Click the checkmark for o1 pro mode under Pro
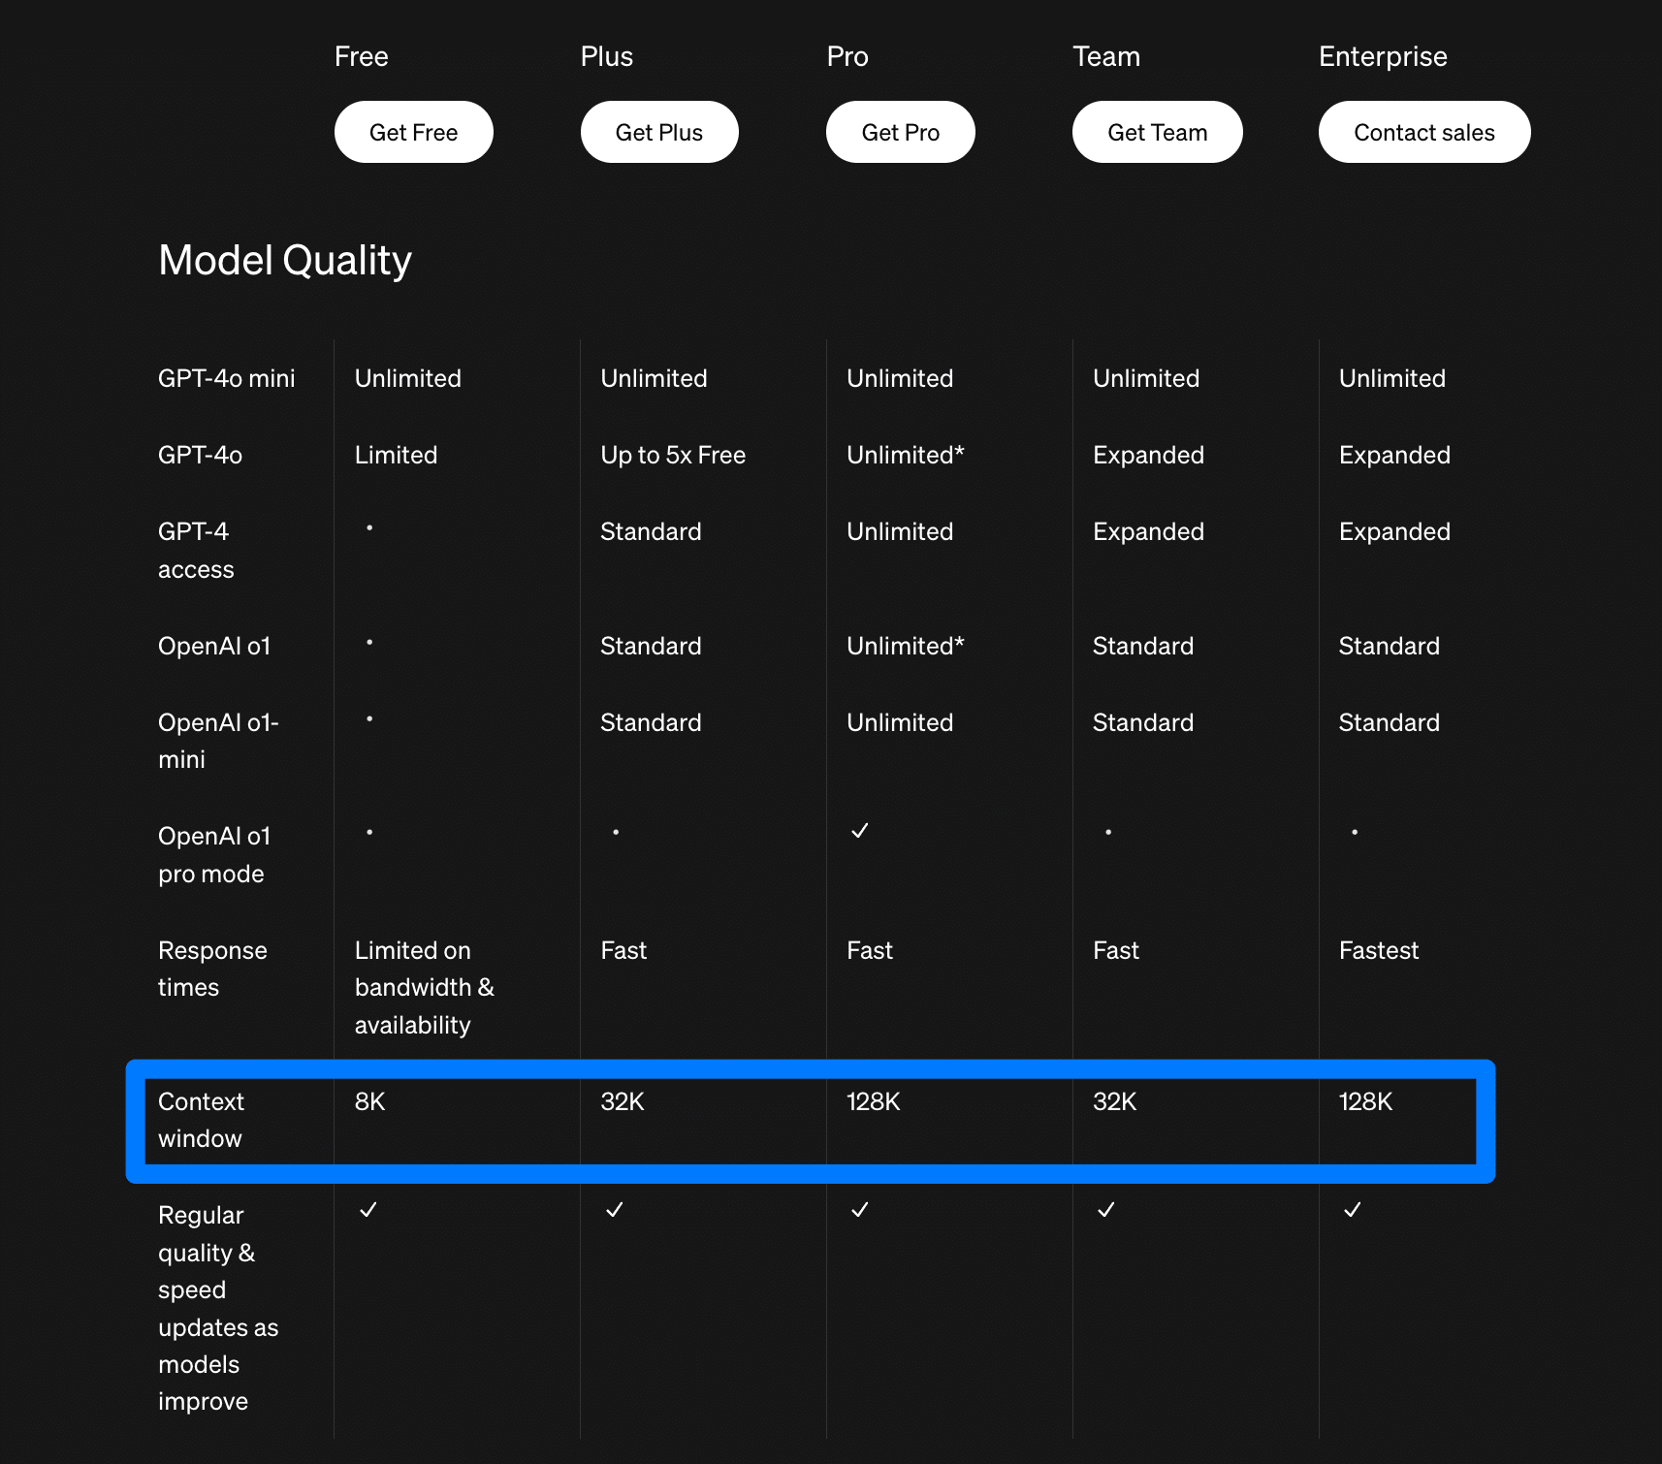The height and width of the screenshot is (1464, 1662). (x=859, y=831)
